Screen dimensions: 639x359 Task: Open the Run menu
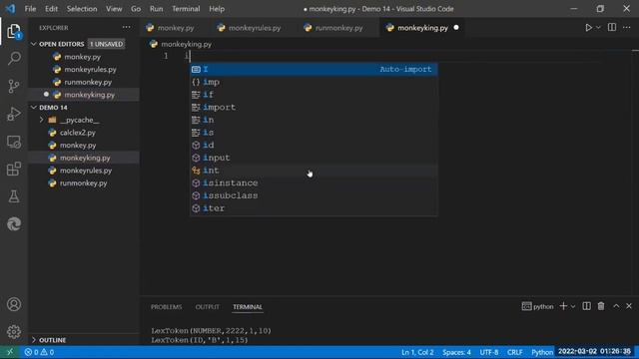click(156, 9)
